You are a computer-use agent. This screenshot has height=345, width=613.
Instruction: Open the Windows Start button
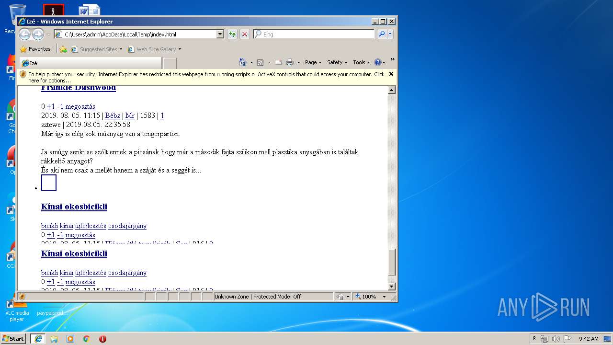[x=13, y=338]
